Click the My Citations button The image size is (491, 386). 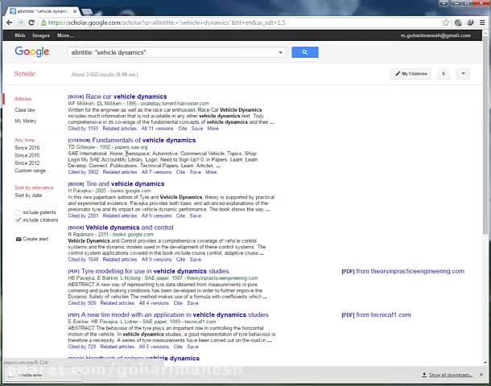[x=411, y=73]
